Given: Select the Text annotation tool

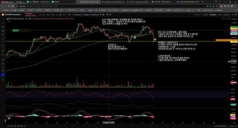Looking at the screenshot, I should click(x=3, y=42).
